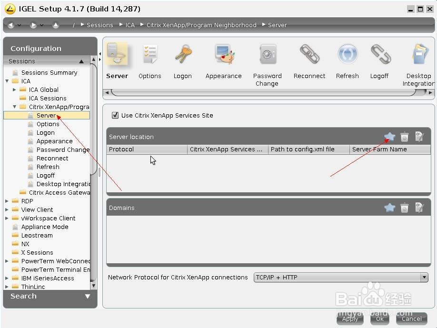Screen dimensions: 437x328
Task: Add a new Server location entry
Action: pyautogui.click(x=389, y=137)
